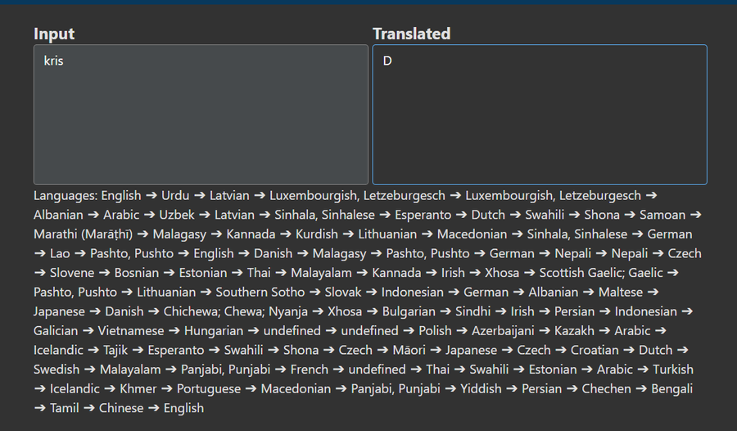The image size is (737, 431).
Task: Select the word 'Urdu' in language chain
Action: pyautogui.click(x=175, y=196)
